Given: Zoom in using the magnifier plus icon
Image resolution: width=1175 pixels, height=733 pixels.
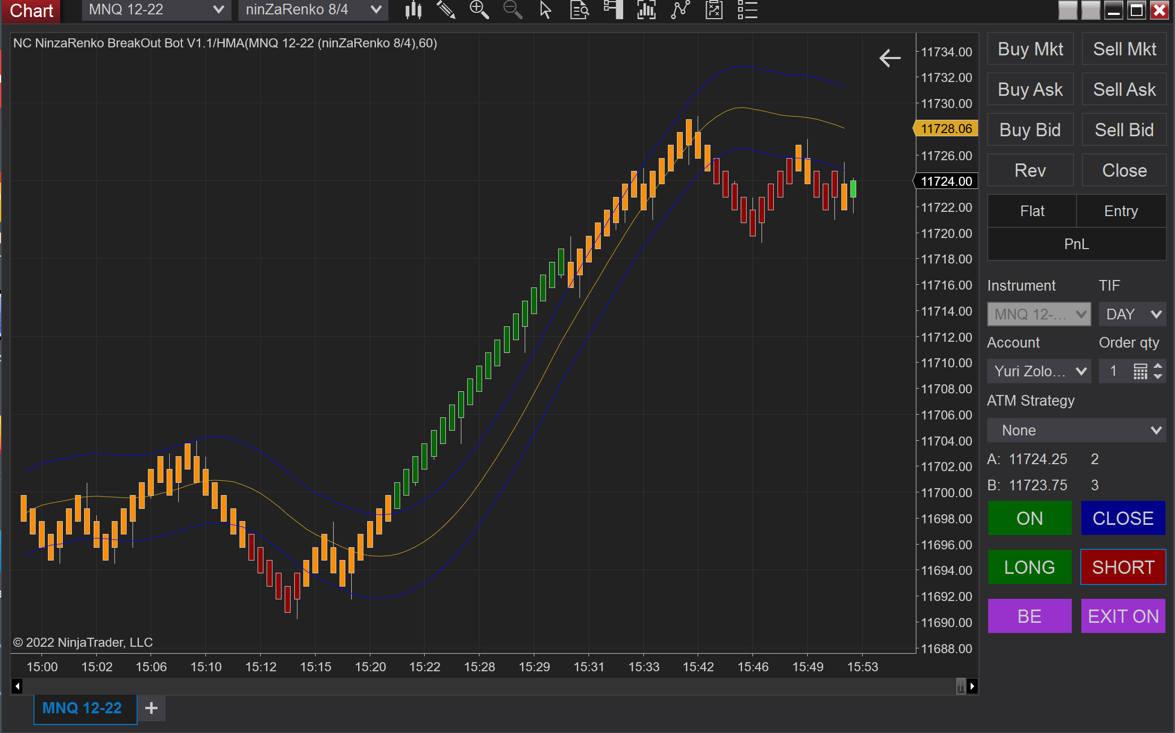Looking at the screenshot, I should [x=478, y=10].
